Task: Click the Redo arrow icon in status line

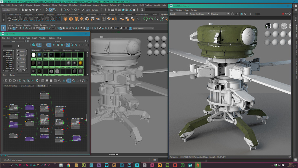Action: [x=37, y=10]
